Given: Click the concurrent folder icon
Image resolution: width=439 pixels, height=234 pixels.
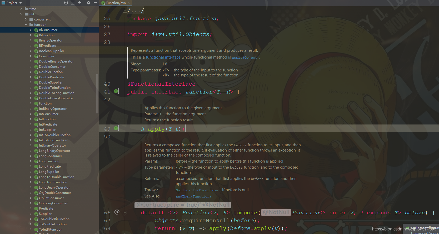Looking at the screenshot, I should pos(31,19).
